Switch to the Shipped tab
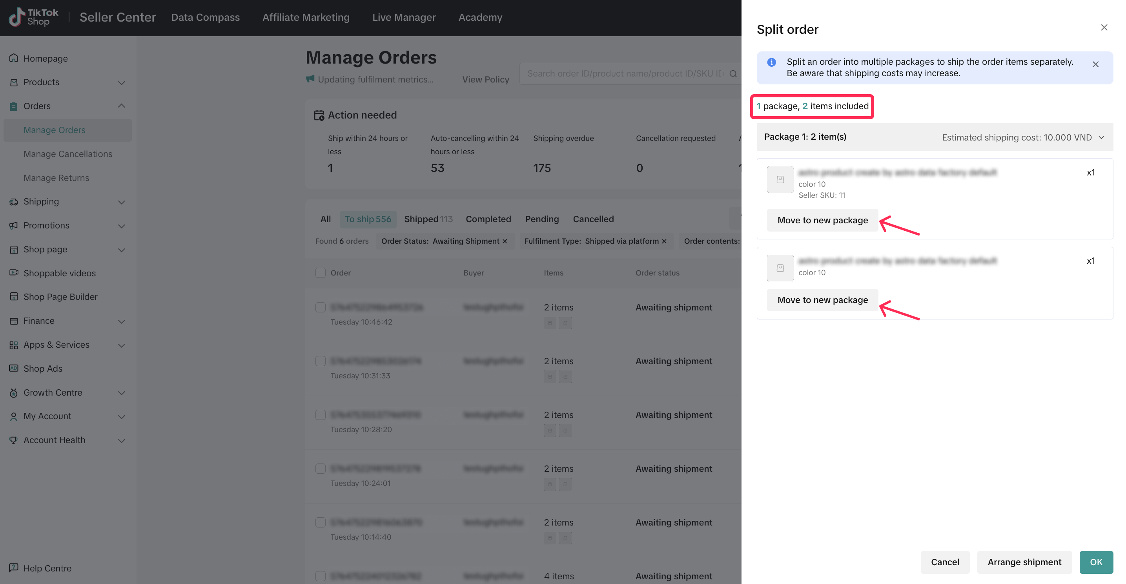1126x584 pixels. click(428, 219)
